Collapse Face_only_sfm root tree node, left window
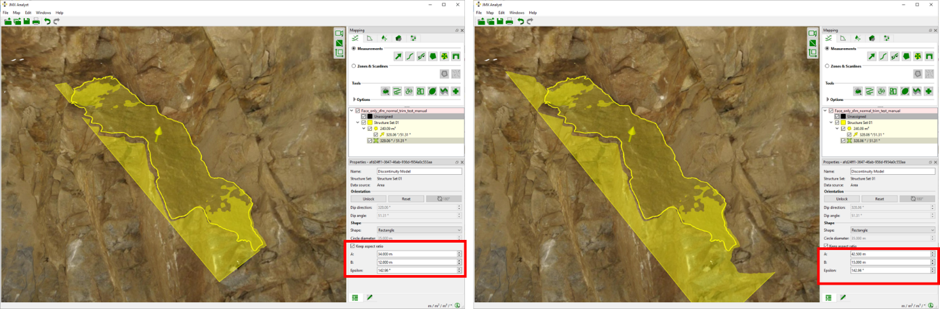The height and width of the screenshot is (309, 940). [x=352, y=110]
